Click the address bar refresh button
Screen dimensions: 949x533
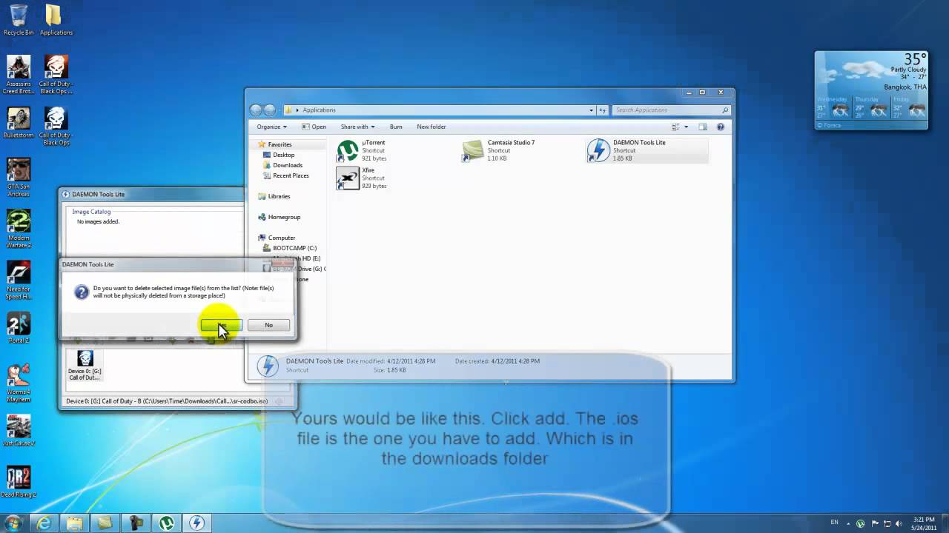coord(603,110)
